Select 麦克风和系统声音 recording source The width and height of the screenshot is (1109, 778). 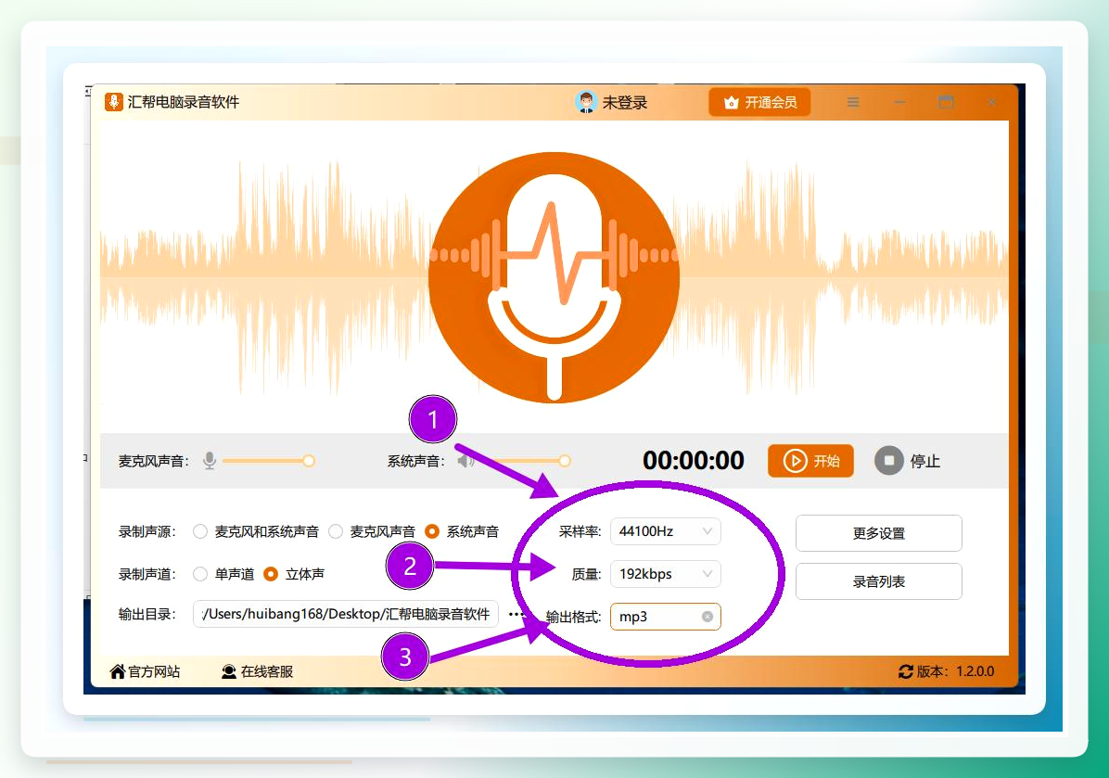pyautogui.click(x=256, y=531)
